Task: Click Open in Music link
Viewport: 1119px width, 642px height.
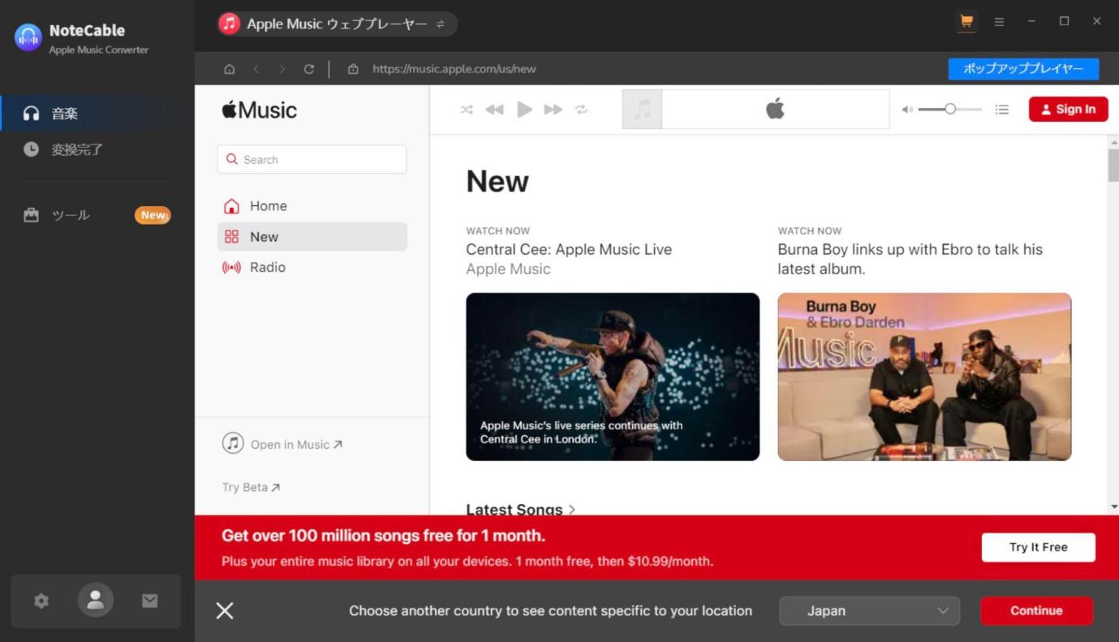Action: point(282,444)
